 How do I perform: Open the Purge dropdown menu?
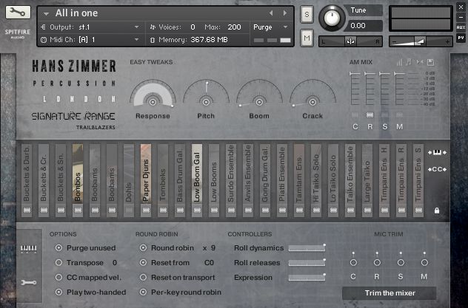pos(271,27)
